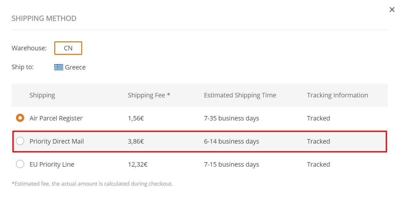
Task: Choose the Priority Direct Mail radio button
Action: pyautogui.click(x=20, y=141)
